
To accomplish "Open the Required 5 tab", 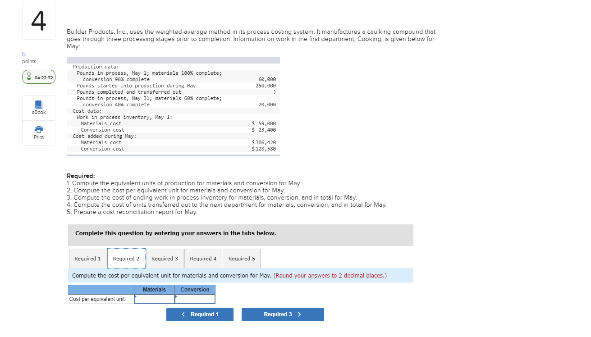I will 242,259.
